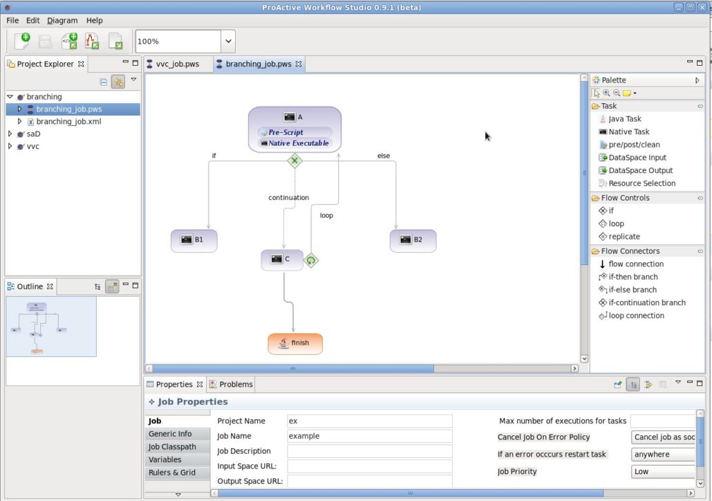Toggle the Outline overview mode button
The width and height of the screenshot is (712, 501).
(x=112, y=286)
